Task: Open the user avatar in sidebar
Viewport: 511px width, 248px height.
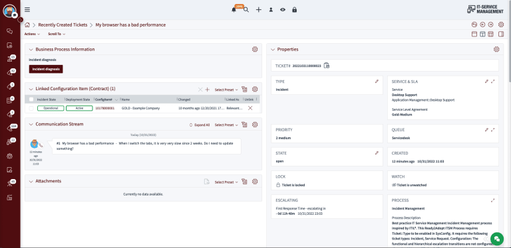Action: 10,11
